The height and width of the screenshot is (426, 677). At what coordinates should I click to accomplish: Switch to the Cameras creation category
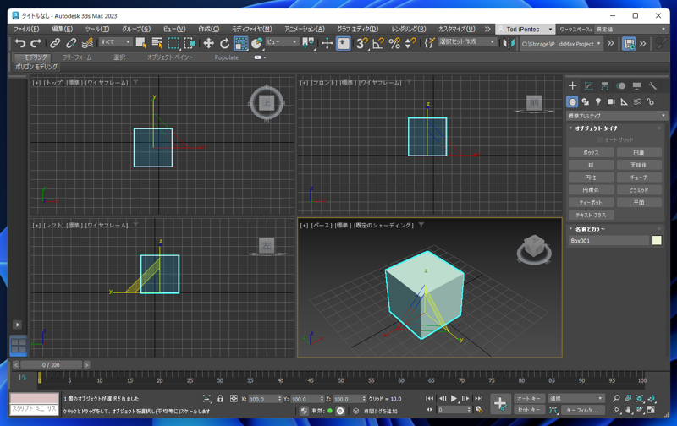[x=611, y=101]
